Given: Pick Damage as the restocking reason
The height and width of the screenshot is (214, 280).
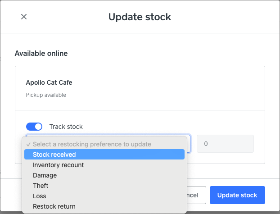Looking at the screenshot, I should 45,175.
